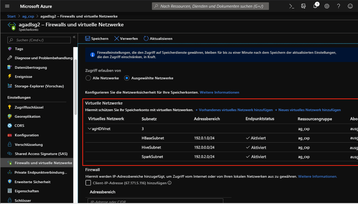Image resolution: width=358 pixels, height=204 pixels.
Task: Open Weitere Informationen link under Firewall
Action: point(317,177)
